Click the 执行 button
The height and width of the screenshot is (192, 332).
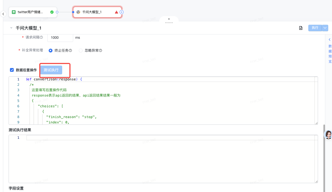click(x=315, y=28)
